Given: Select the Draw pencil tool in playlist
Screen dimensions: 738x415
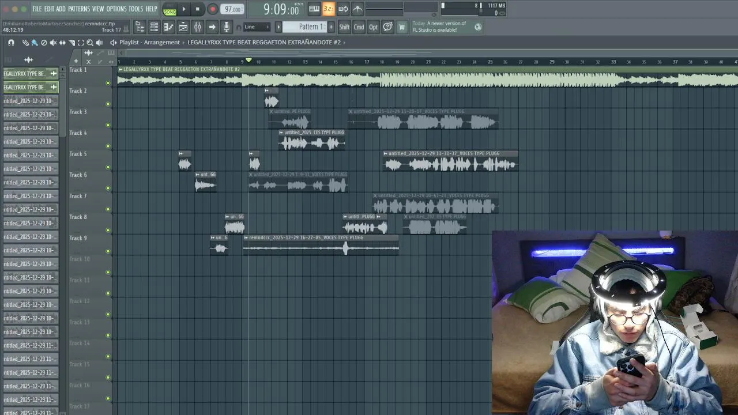Looking at the screenshot, I should pyautogui.click(x=25, y=43).
